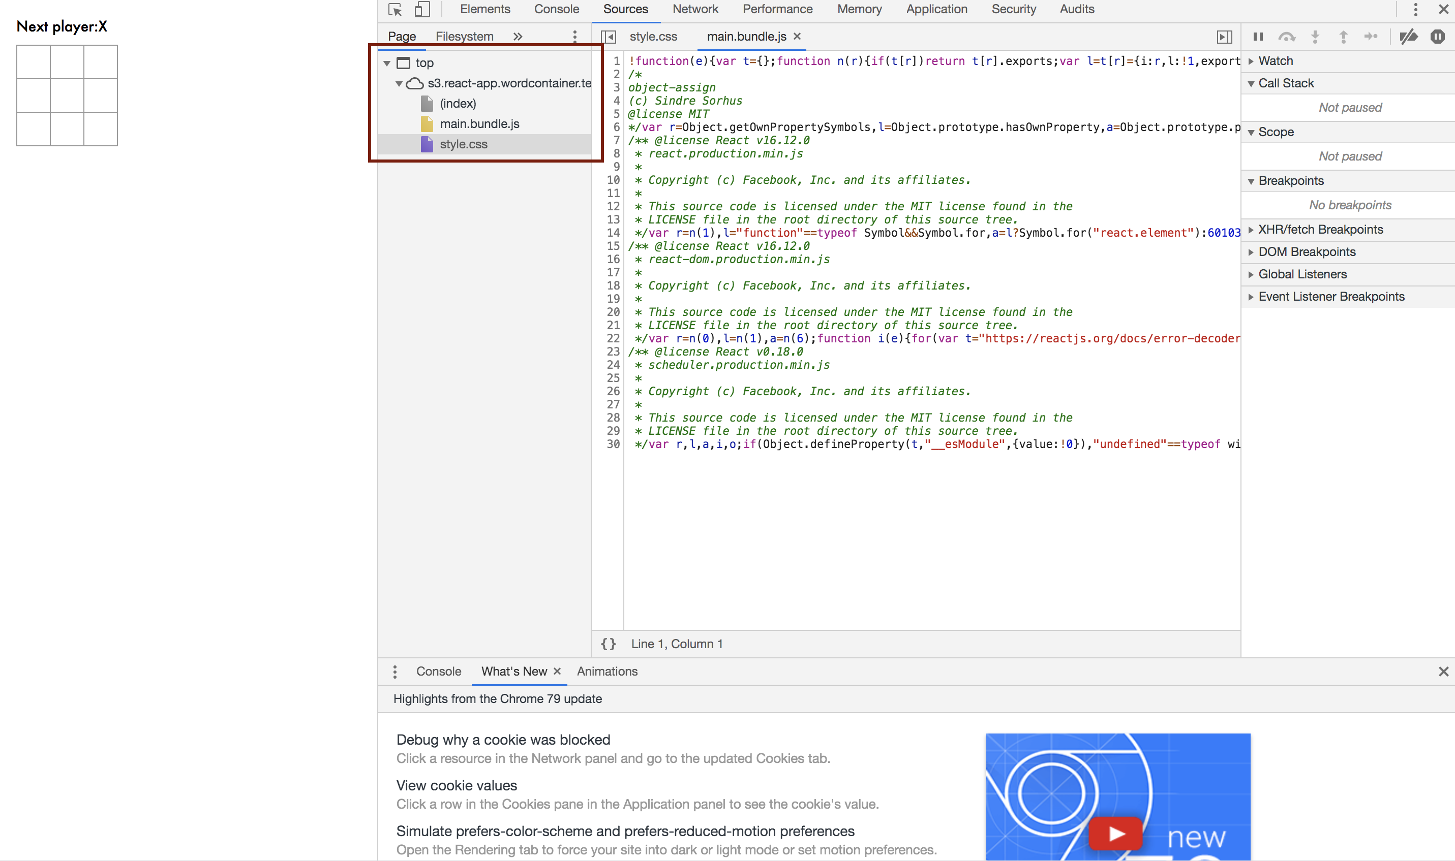The width and height of the screenshot is (1455, 861).
Task: Collapse the s3.react-app.wordcontainer domain node
Action: (399, 83)
